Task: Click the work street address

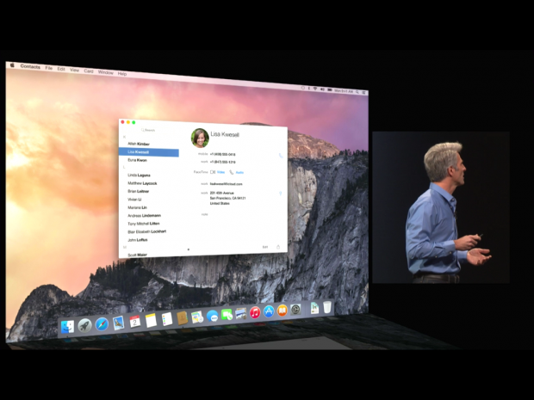Action: 227,198
